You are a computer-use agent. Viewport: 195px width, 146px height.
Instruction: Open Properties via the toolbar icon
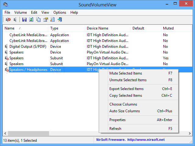tap(45, 20)
